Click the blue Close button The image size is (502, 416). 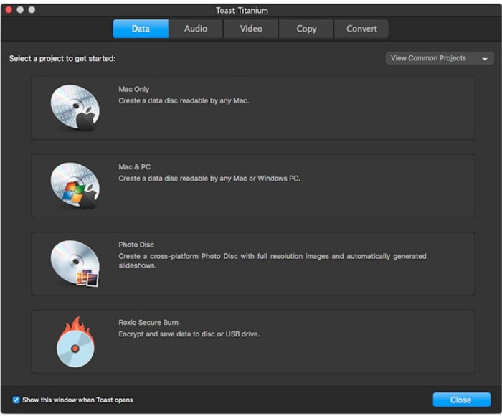[461, 400]
